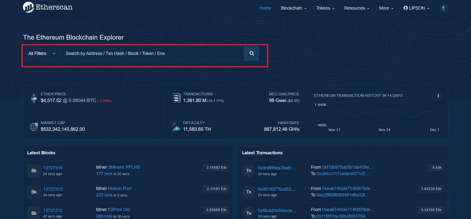Click the Difficulty mining icon
The image size is (471, 219).
tap(176, 126)
